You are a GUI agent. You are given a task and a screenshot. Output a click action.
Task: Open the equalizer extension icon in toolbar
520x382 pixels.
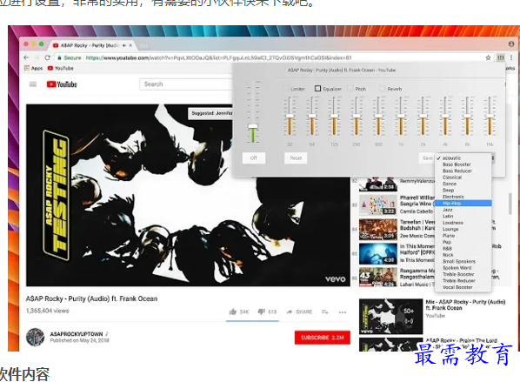(x=500, y=57)
